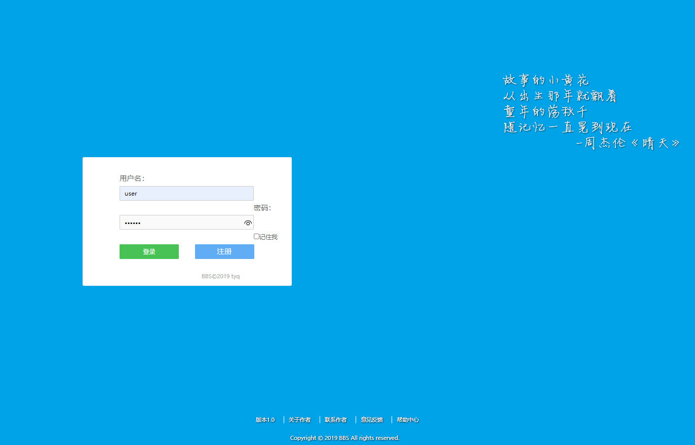The height and width of the screenshot is (445, 695).
Task: Click the BBS©2019 tyq footer text
Action: point(221,276)
